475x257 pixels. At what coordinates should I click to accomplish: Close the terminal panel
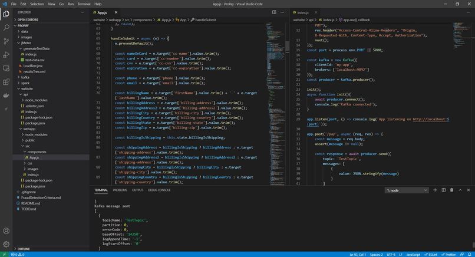click(469, 190)
